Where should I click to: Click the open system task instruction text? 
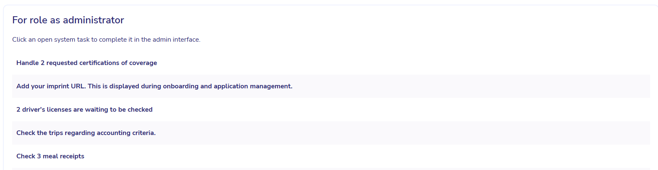coord(106,40)
